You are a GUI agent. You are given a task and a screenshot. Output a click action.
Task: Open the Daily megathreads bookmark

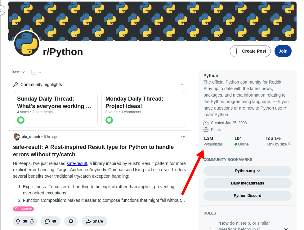(x=247, y=183)
